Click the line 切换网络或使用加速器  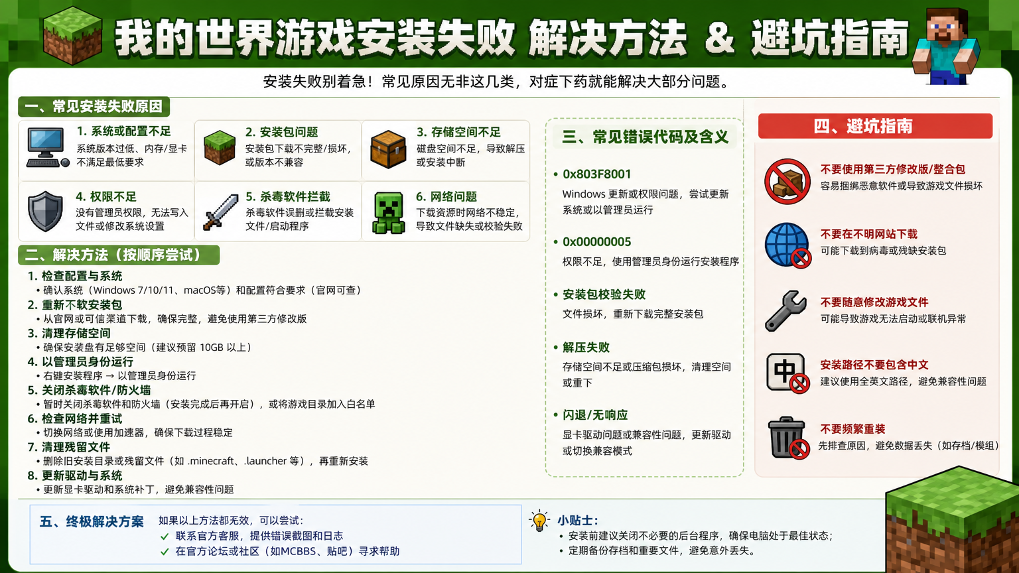[137, 432]
